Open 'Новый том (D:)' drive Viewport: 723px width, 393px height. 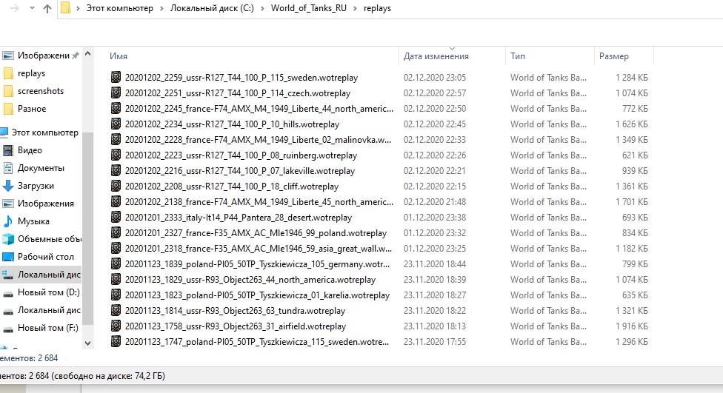click(x=48, y=292)
